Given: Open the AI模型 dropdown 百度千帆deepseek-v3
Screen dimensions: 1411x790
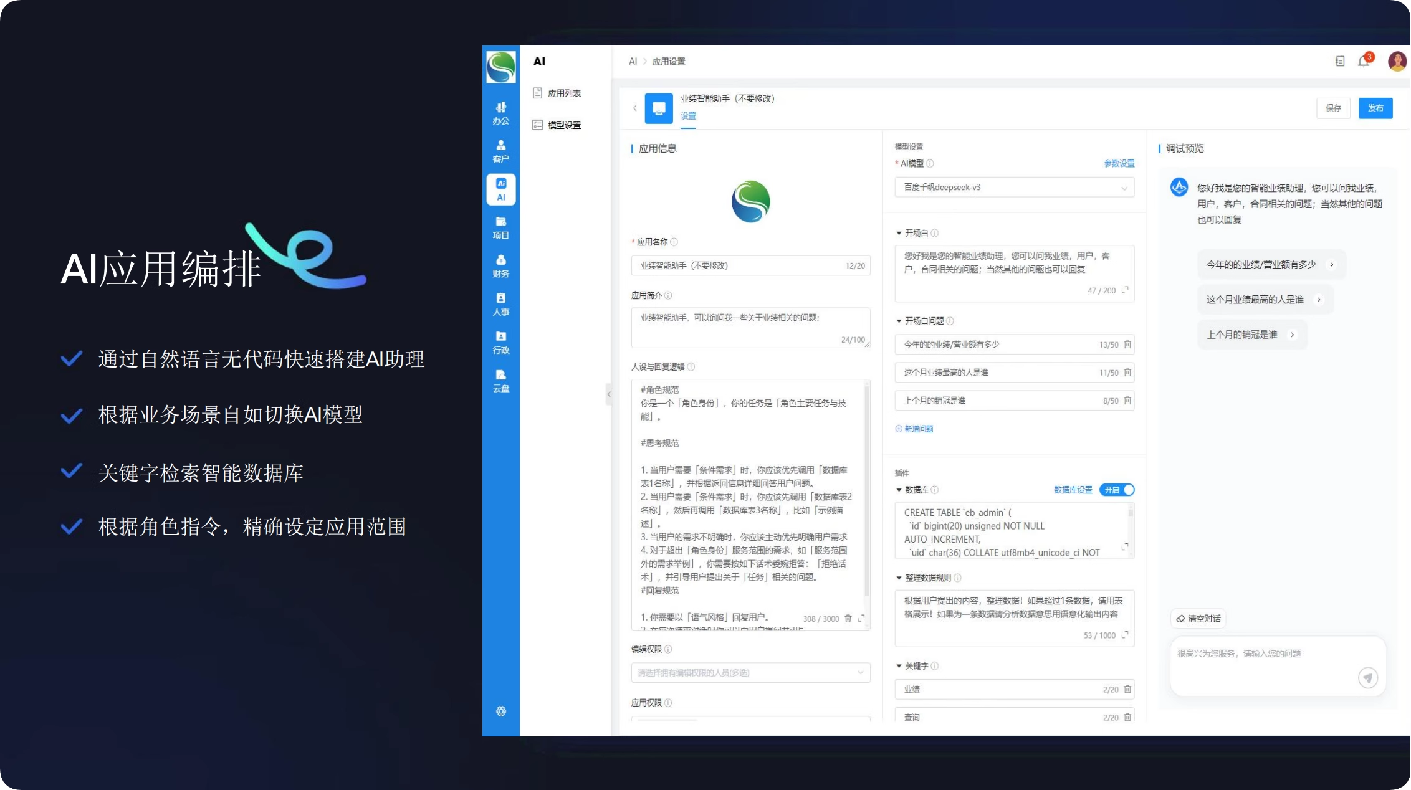Looking at the screenshot, I should (1014, 188).
